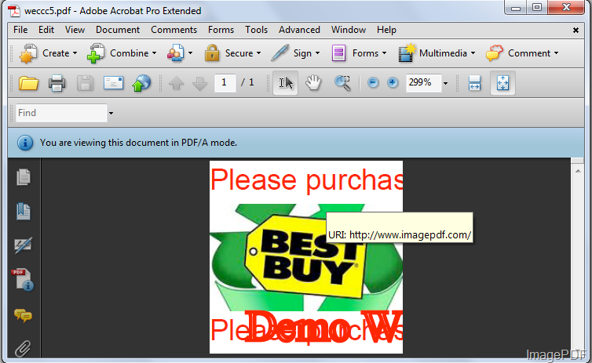The image size is (592, 363).
Task: Open the Find options dropdown
Action: click(x=111, y=113)
